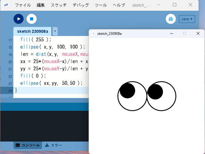Open the Java mode dropdown
Viewport: 205px width, 154px height.
point(187,19)
